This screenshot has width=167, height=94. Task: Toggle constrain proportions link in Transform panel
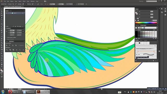coord(23,31)
